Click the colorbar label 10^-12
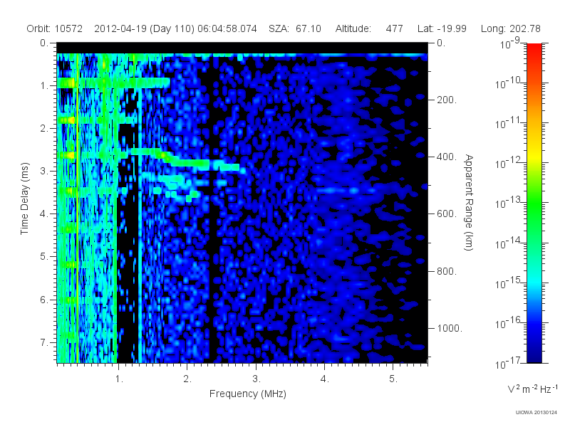Viewport: 570px width, 427px height. 509,163
